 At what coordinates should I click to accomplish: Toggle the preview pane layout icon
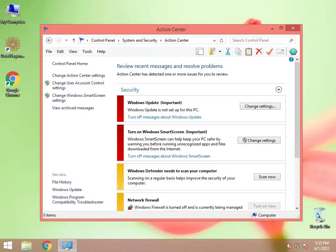click(x=200, y=52)
